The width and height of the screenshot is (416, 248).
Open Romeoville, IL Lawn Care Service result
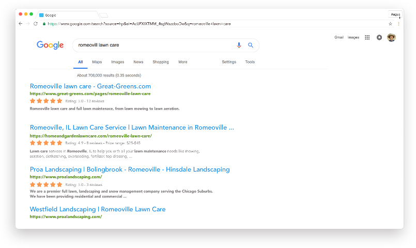coord(132,128)
